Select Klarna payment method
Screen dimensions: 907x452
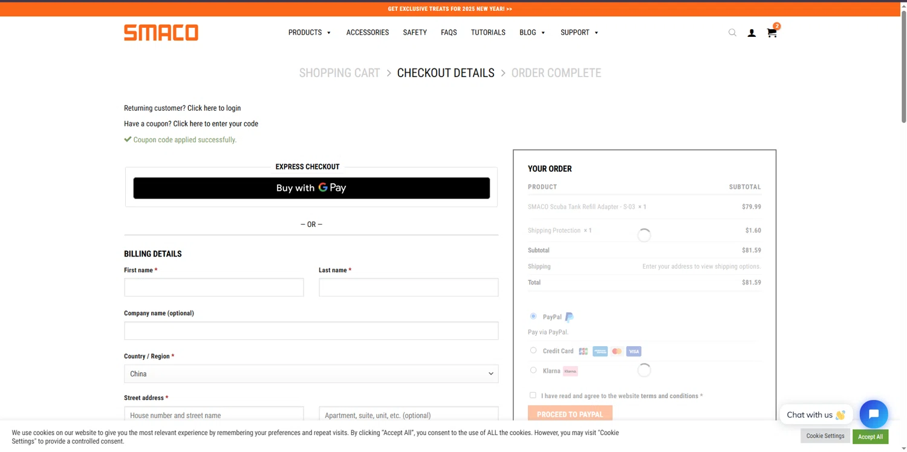tap(533, 370)
